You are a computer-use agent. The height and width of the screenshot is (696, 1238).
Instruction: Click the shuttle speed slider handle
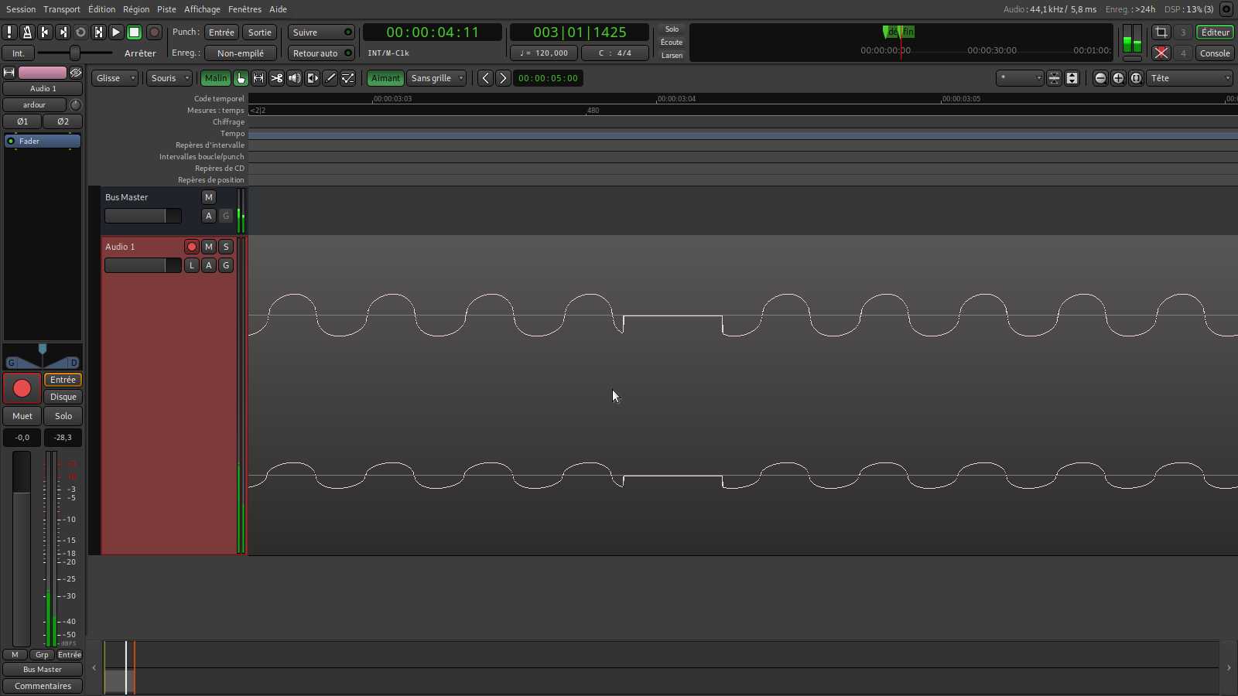(x=75, y=53)
